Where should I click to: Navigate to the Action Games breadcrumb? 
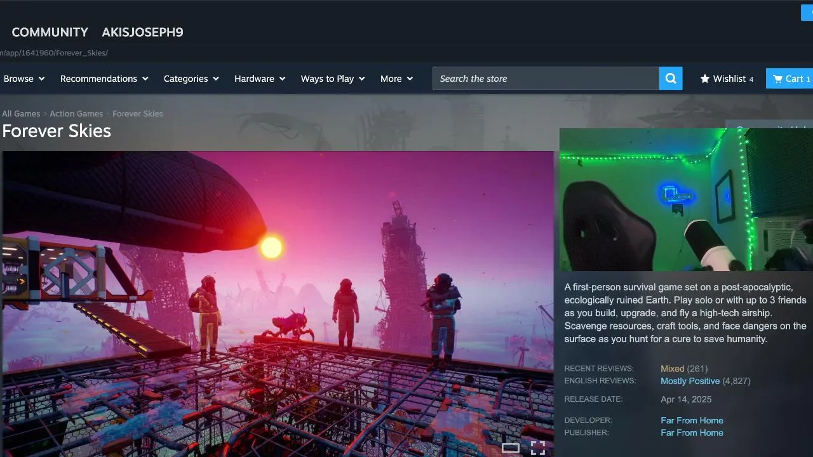point(76,114)
